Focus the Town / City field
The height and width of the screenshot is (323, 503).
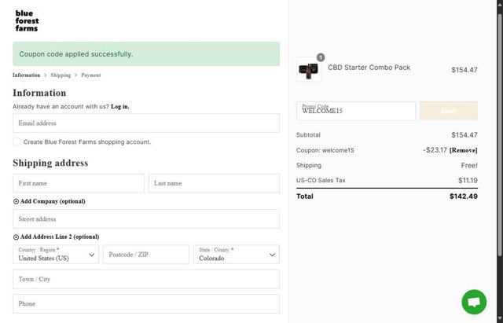(x=146, y=279)
